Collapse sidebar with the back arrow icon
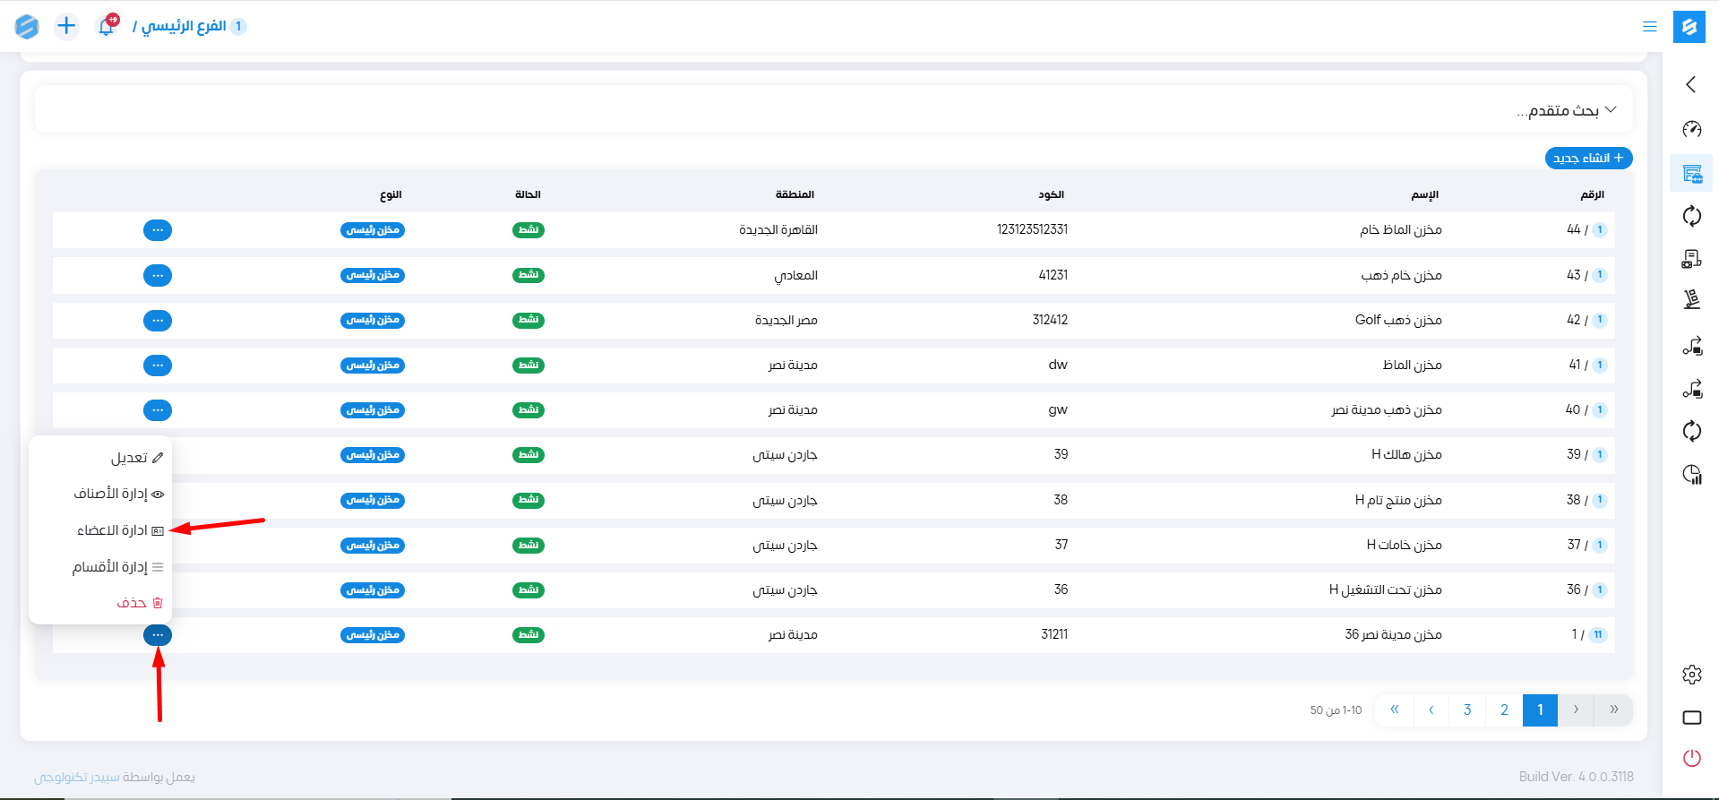 [1691, 84]
